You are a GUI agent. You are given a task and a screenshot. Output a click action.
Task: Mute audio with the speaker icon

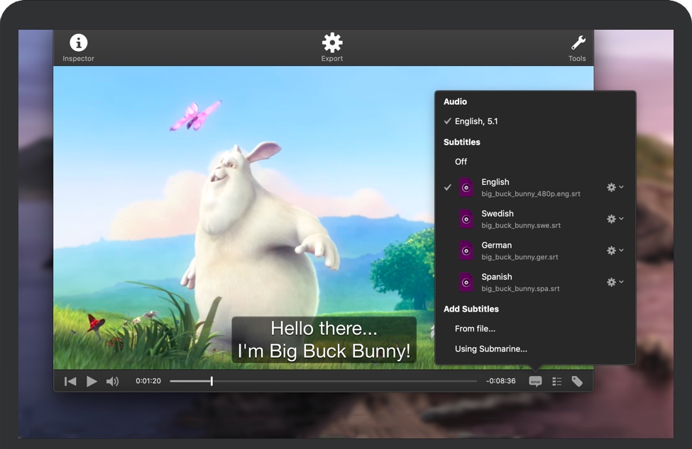(x=112, y=381)
